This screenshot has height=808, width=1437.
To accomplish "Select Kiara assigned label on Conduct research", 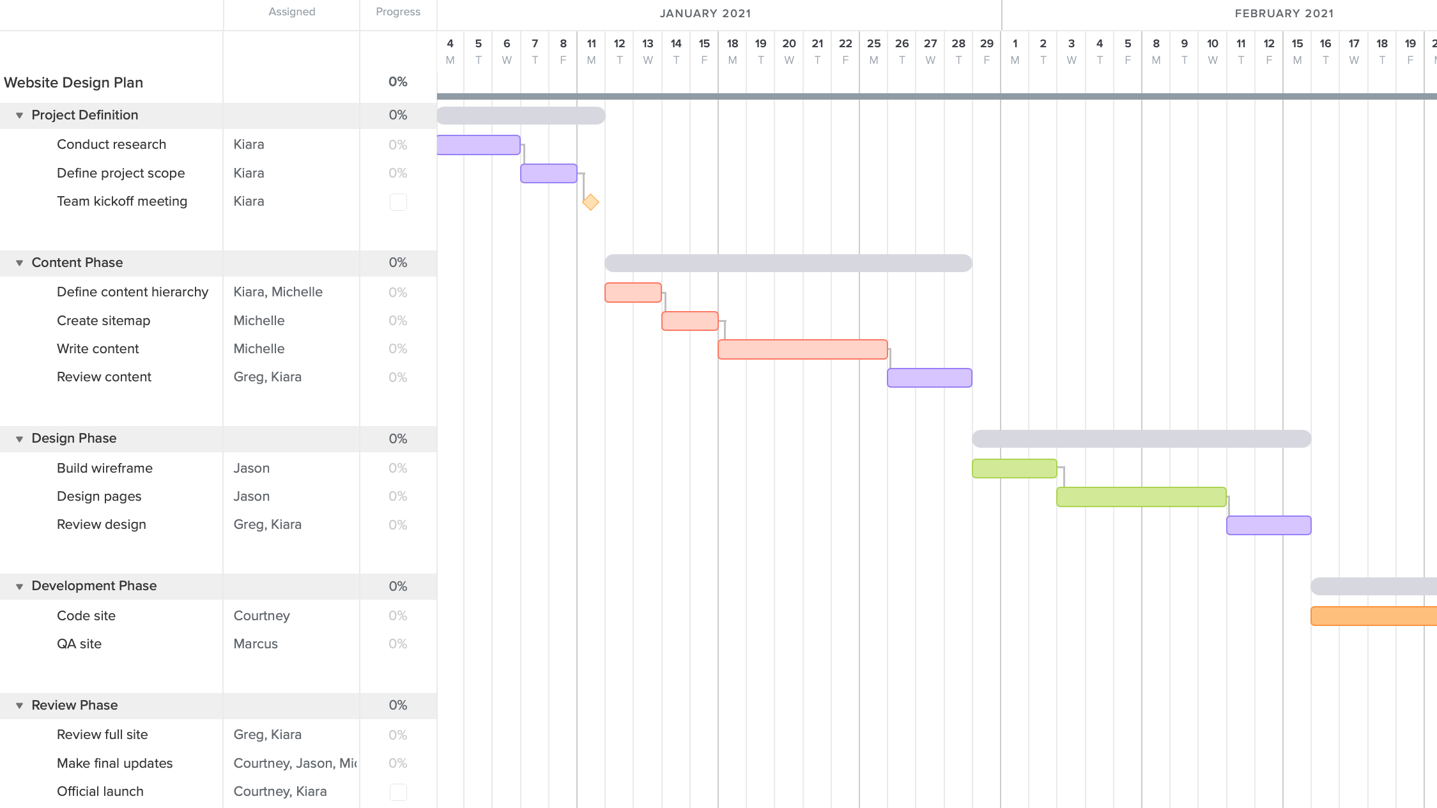I will pyautogui.click(x=250, y=144).
